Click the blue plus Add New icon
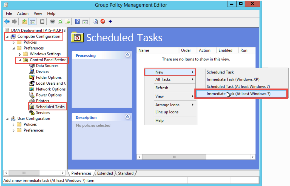The height and width of the screenshot is (186, 290). click(110, 21)
